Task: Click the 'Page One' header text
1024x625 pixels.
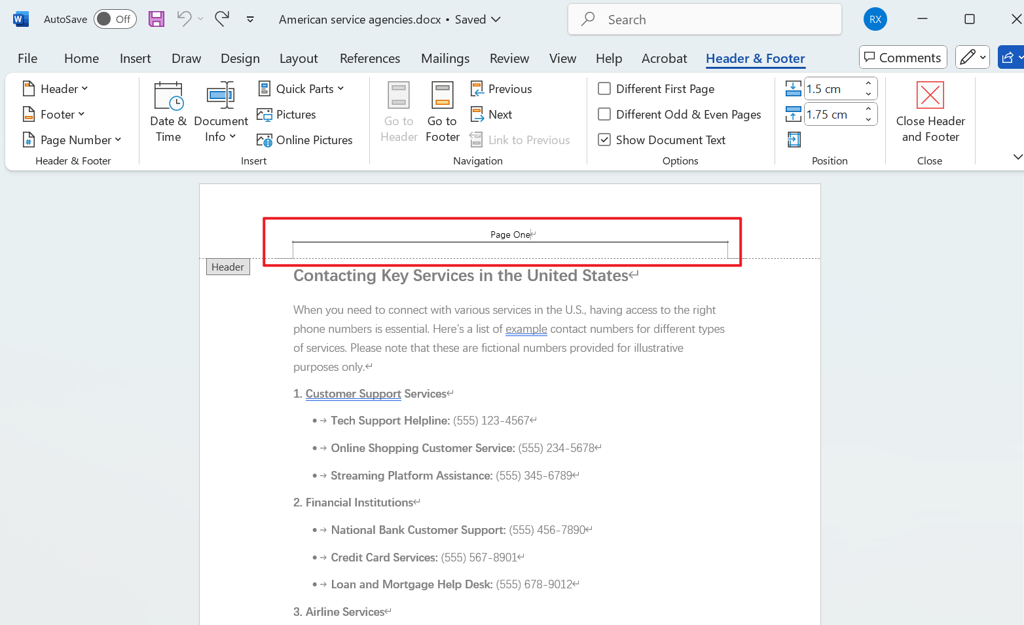Action: tap(510, 235)
